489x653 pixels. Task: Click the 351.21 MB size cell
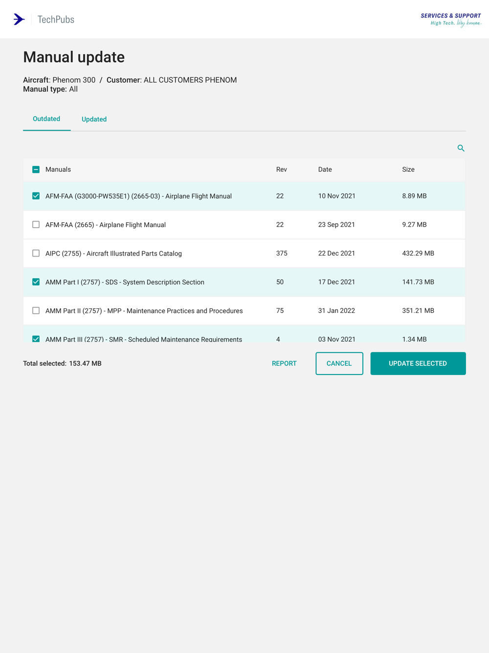pos(418,310)
